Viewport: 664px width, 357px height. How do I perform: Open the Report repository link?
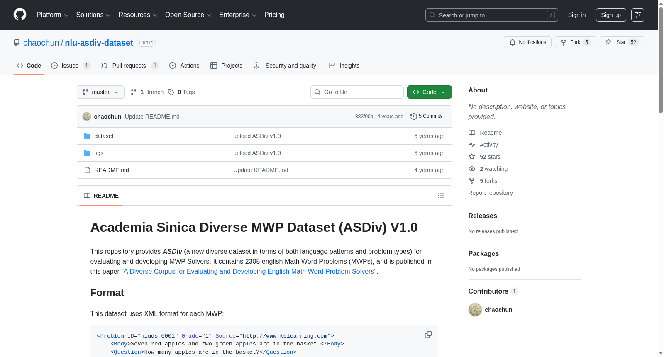coord(491,193)
